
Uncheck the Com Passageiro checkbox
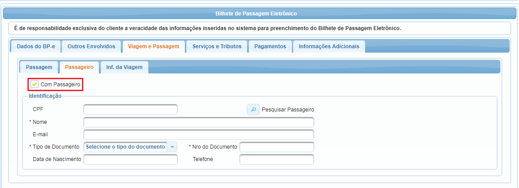click(x=35, y=84)
